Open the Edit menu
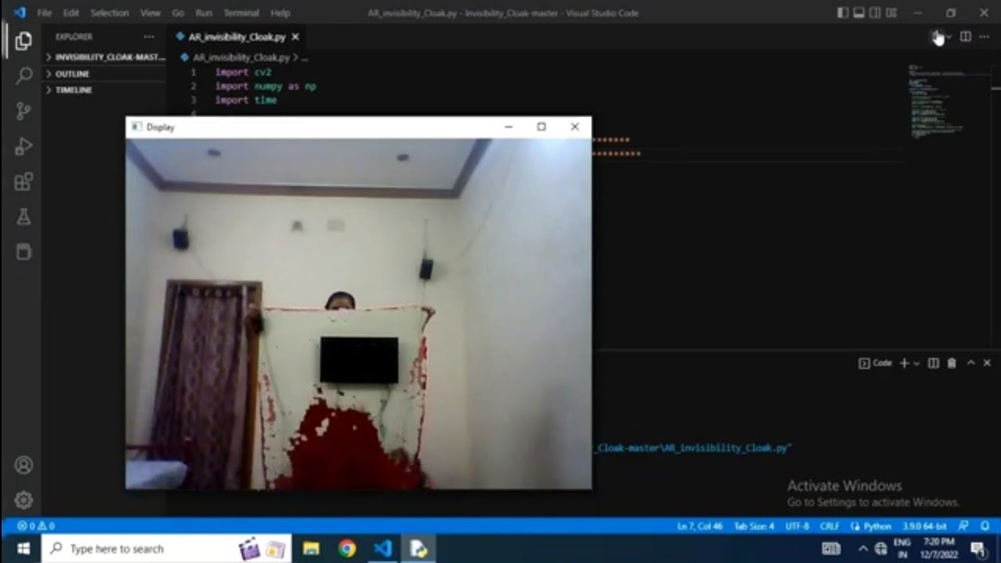Image resolution: width=1001 pixels, height=563 pixels. (71, 13)
